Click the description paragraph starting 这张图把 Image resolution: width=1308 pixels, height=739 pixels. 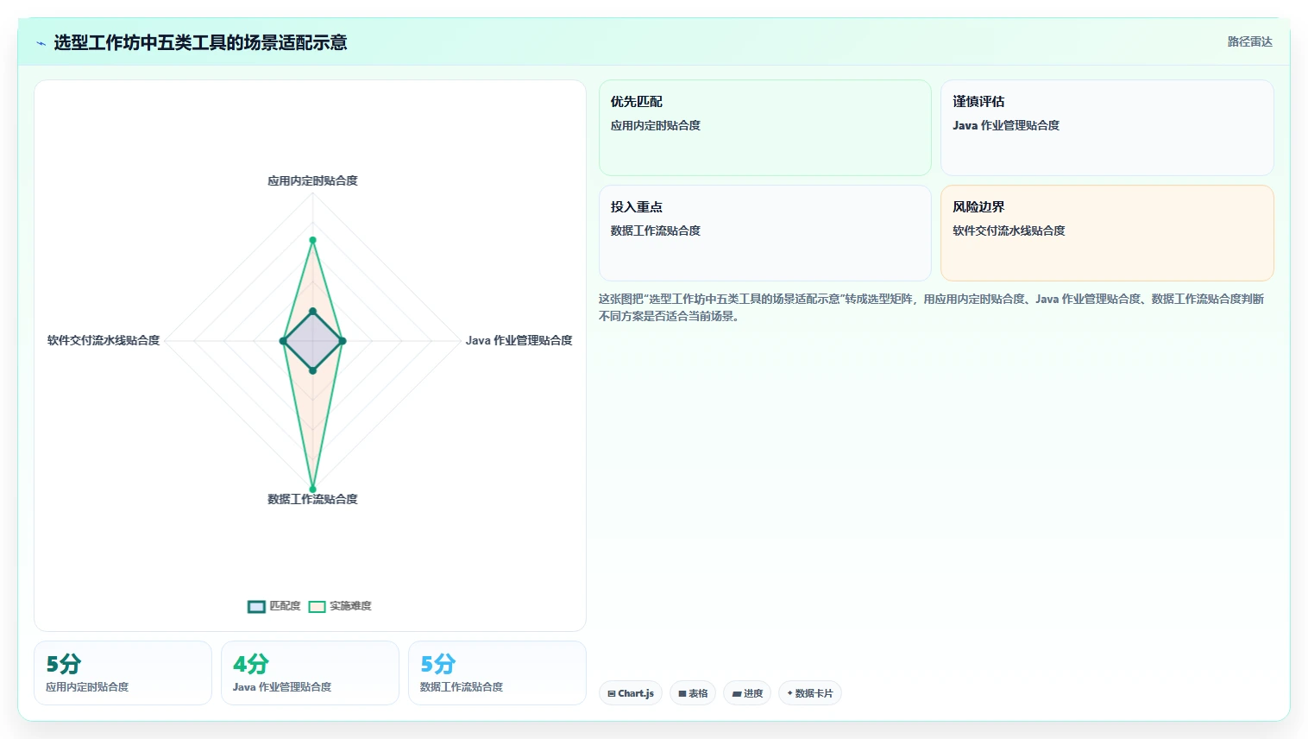932,307
